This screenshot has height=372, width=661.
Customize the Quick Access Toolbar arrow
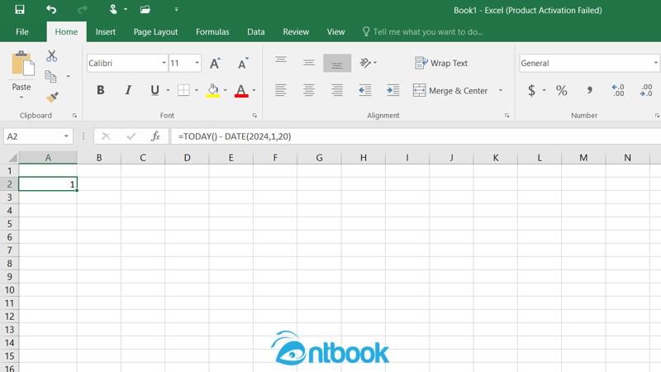point(176,9)
